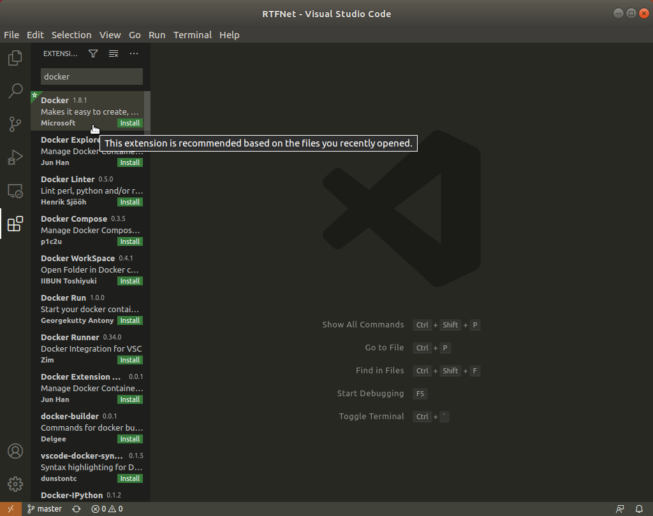Open the Run menu
Viewport: 653px width, 516px height.
click(x=157, y=35)
